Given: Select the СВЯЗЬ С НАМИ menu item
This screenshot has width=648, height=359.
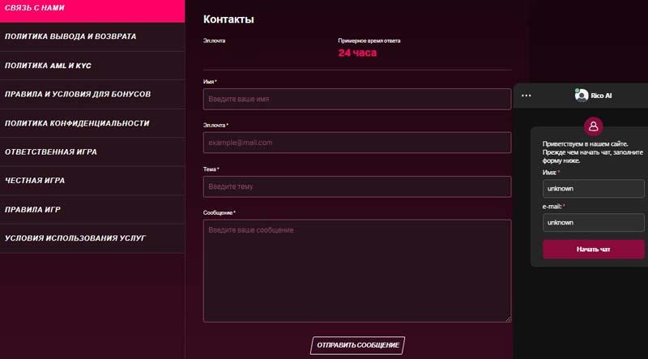Looking at the screenshot, I should [92, 8].
